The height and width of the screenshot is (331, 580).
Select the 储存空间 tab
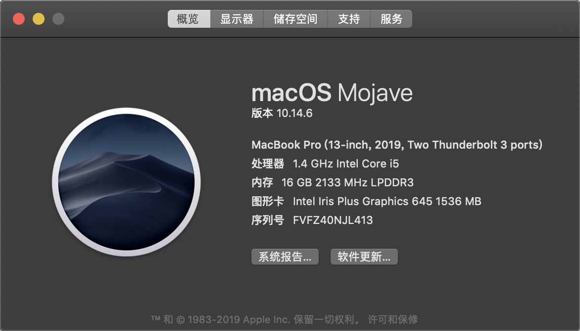pyautogui.click(x=295, y=19)
